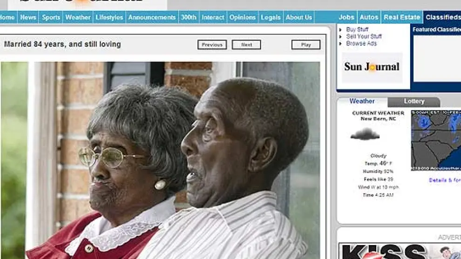The image size is (461, 259).
Task: Switch to the Lottery tab
Action: tap(414, 102)
